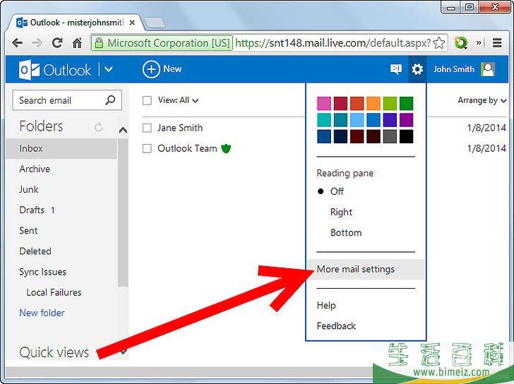514x384 pixels.
Task: Open the Outlook app switcher chevron
Action: tap(109, 69)
